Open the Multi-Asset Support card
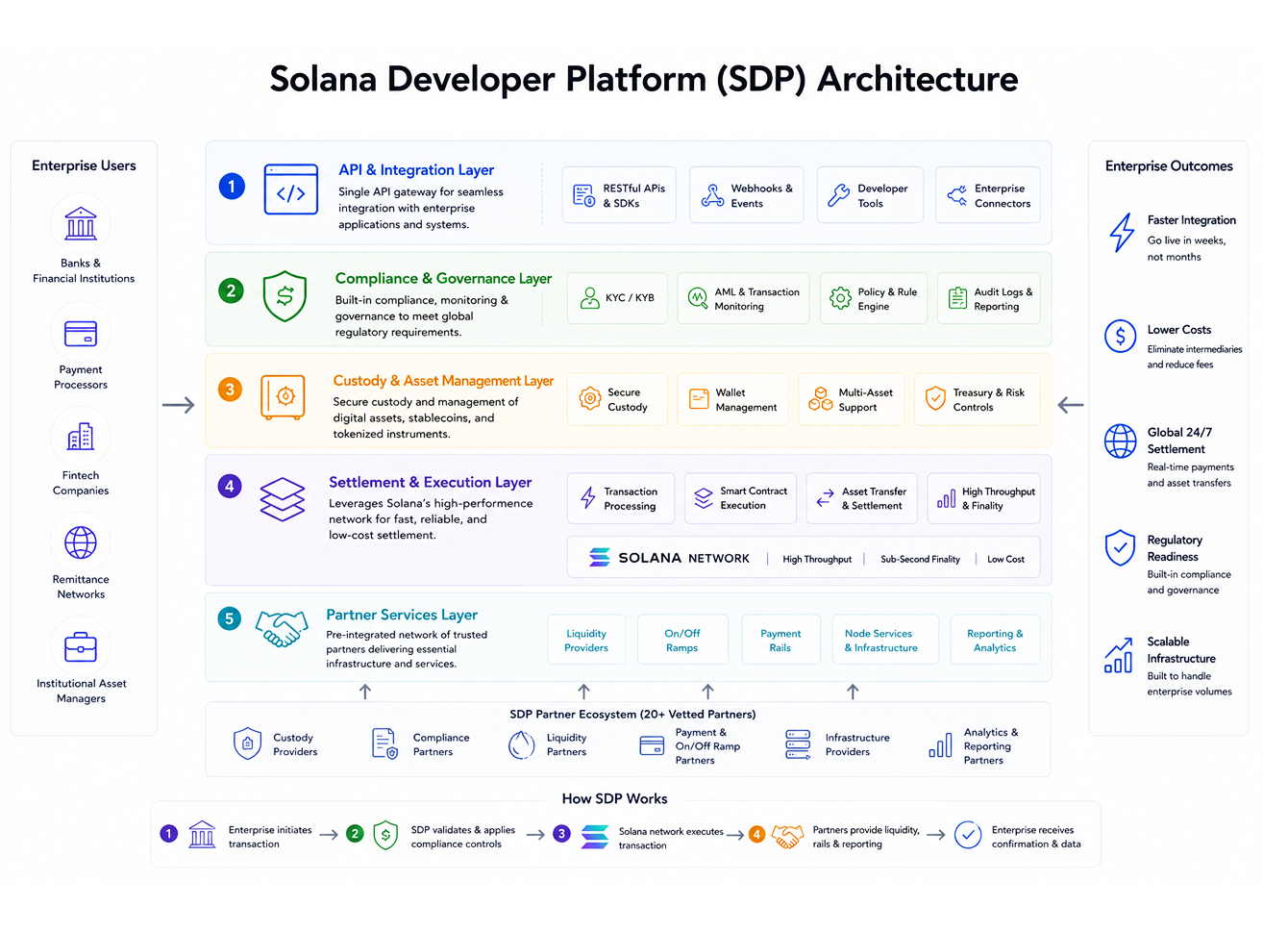 click(x=852, y=399)
